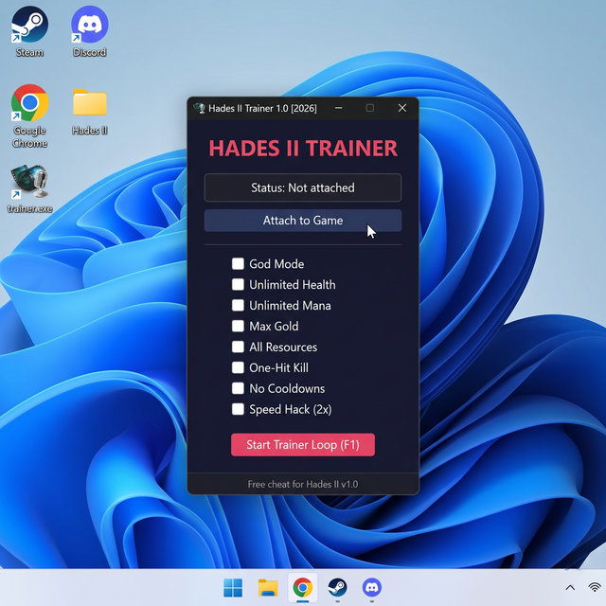Select the trainer.exe desktop shortcut
The image size is (606, 606).
tap(29, 188)
